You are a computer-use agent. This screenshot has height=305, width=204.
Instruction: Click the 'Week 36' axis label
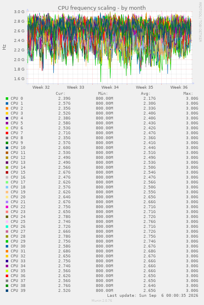179,87
